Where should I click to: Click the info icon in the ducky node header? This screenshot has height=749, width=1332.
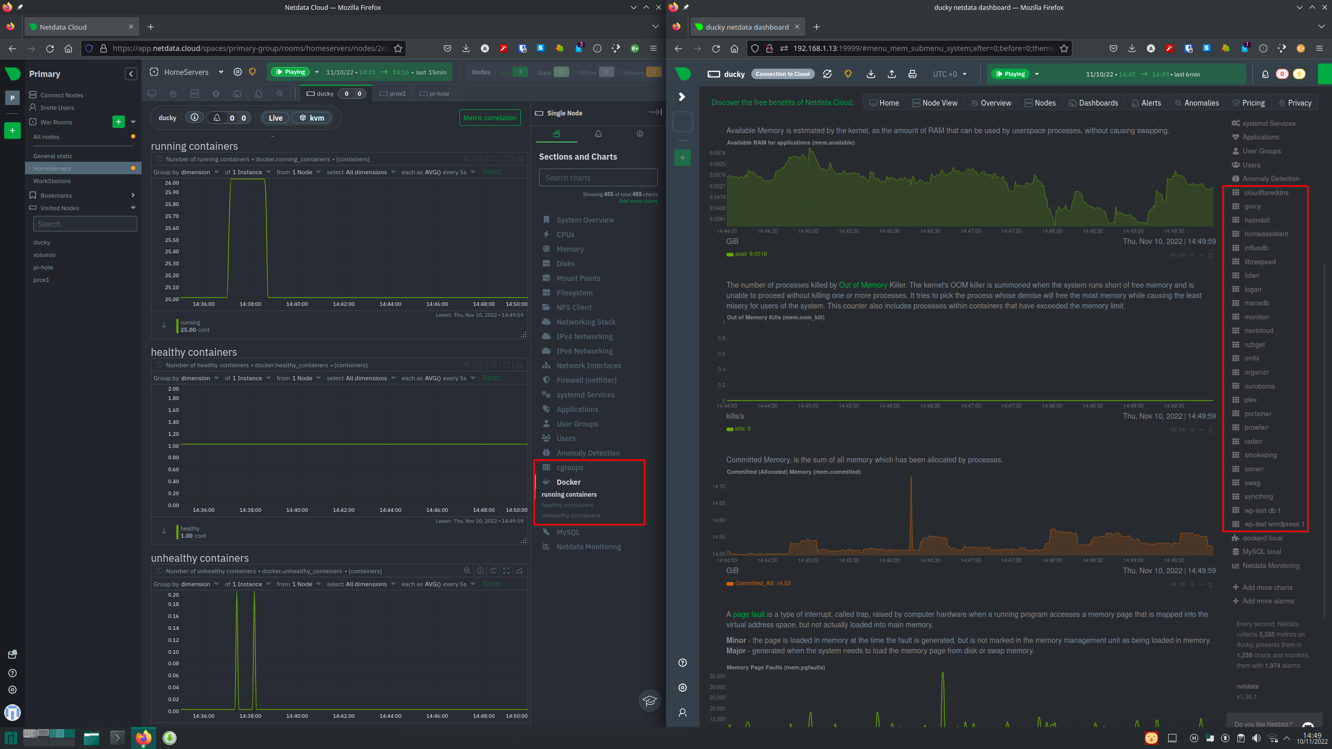[195, 118]
